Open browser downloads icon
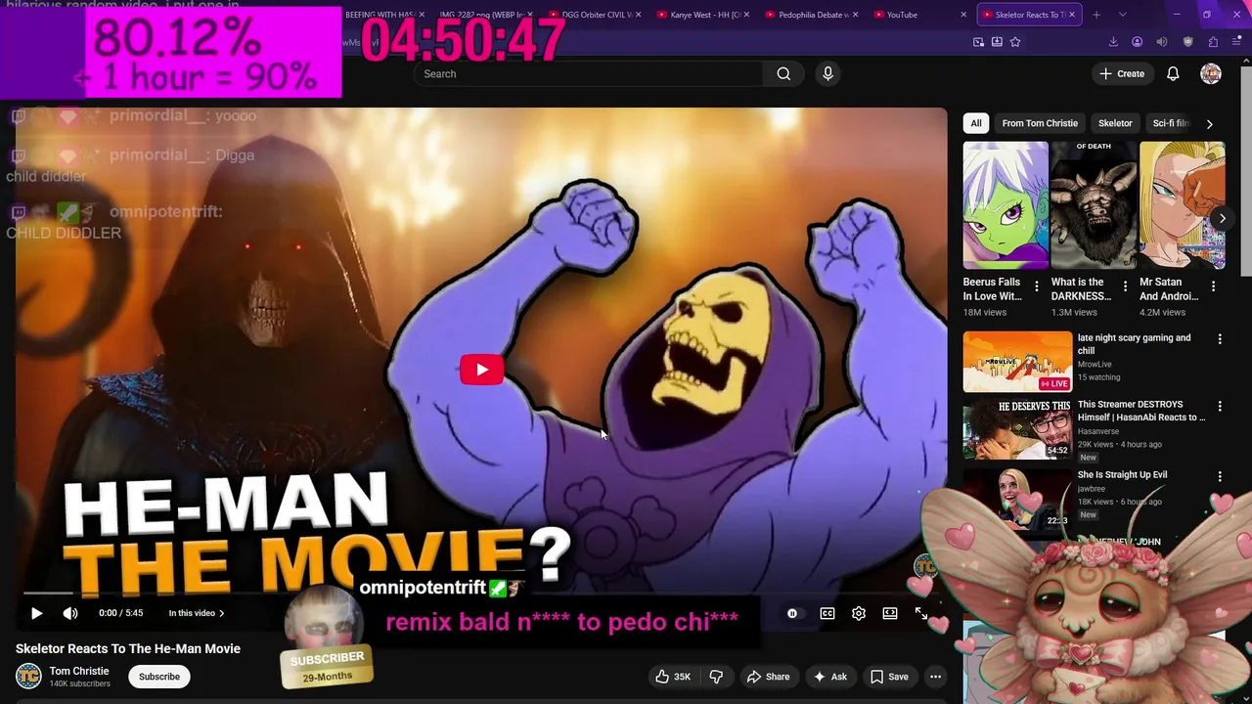Viewport: 1252px width, 704px height. tap(1113, 42)
